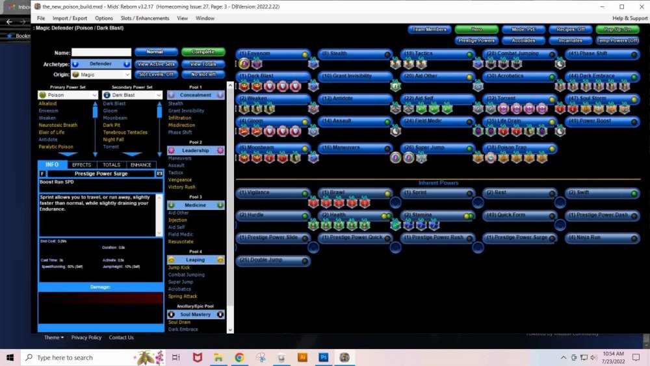The width and height of the screenshot is (650, 366).
Task: Switch to the TOTALS tab
Action: 111,165
